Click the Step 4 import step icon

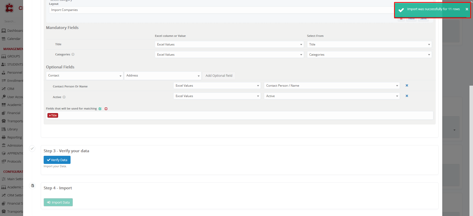(32, 186)
